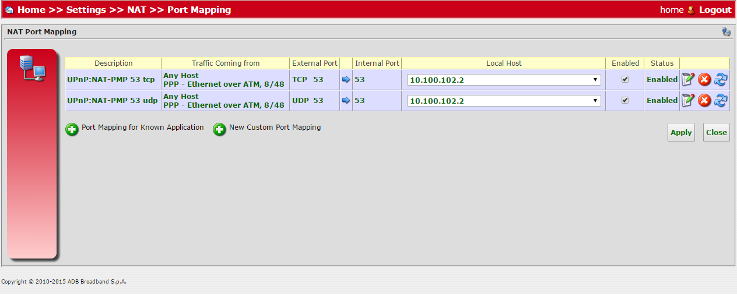The height and width of the screenshot is (294, 737).
Task: Click the network icon in panel top-right corner
Action: click(726, 32)
